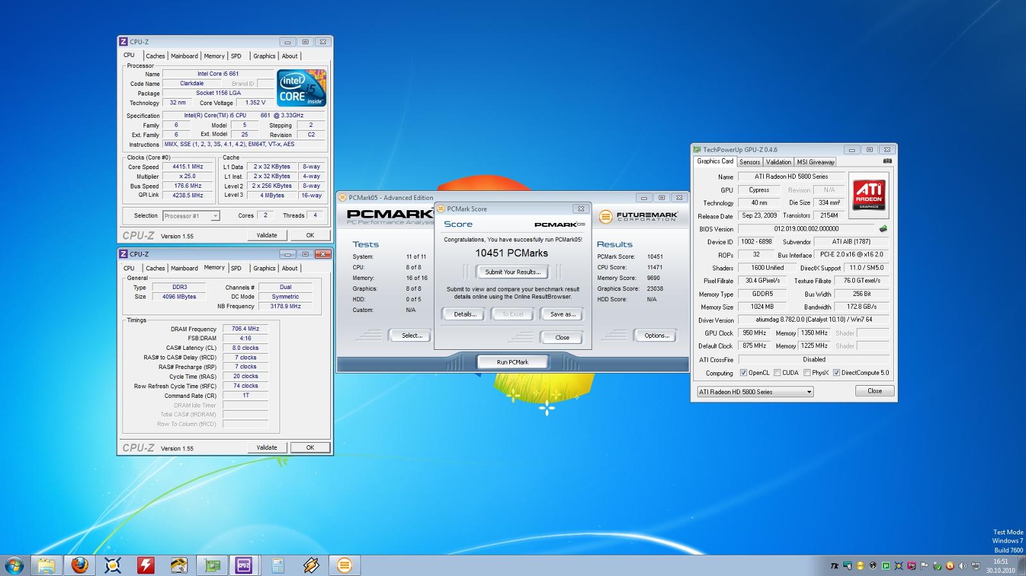Click the GPU-Z BIOS save chip icon
1026x576 pixels.
point(883,229)
